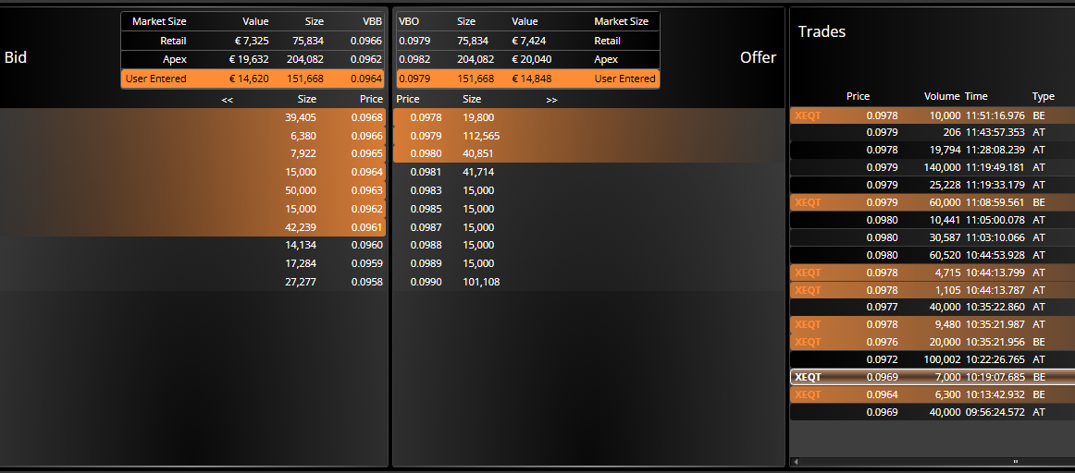Select the 60,520 volume trade
The height and width of the screenshot is (473, 1075).
click(933, 255)
